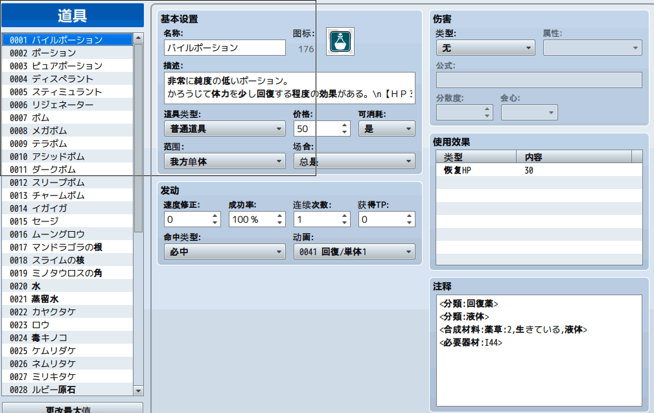Decrease 获得TP with the down arrow

pos(409,223)
